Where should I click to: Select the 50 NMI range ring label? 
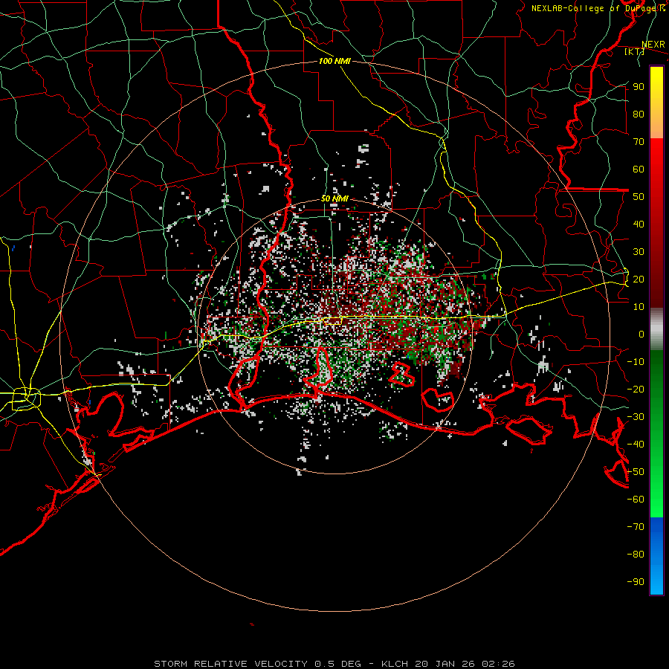coord(334,198)
